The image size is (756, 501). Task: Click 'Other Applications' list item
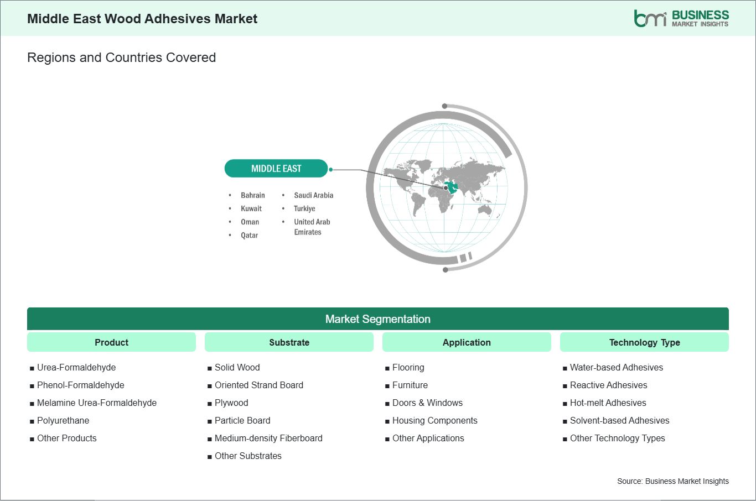click(x=428, y=438)
